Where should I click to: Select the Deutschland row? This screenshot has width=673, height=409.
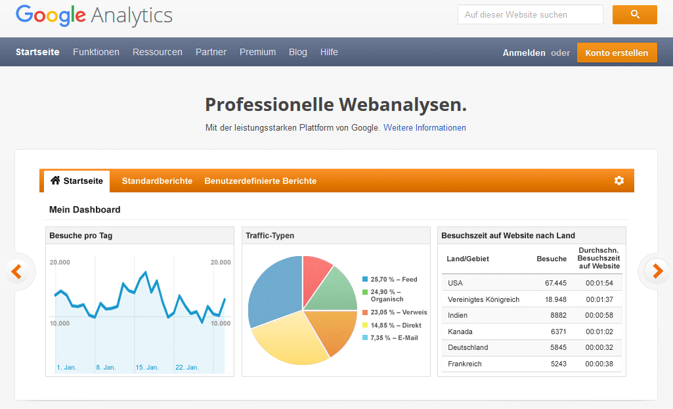(x=532, y=347)
